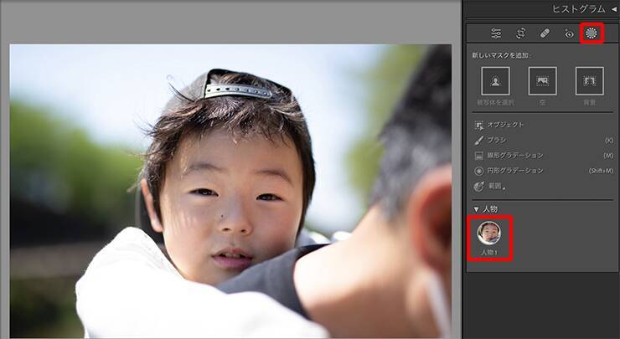Open the 範囲 range mask dropdown
This screenshot has height=339, width=620.
494,185
